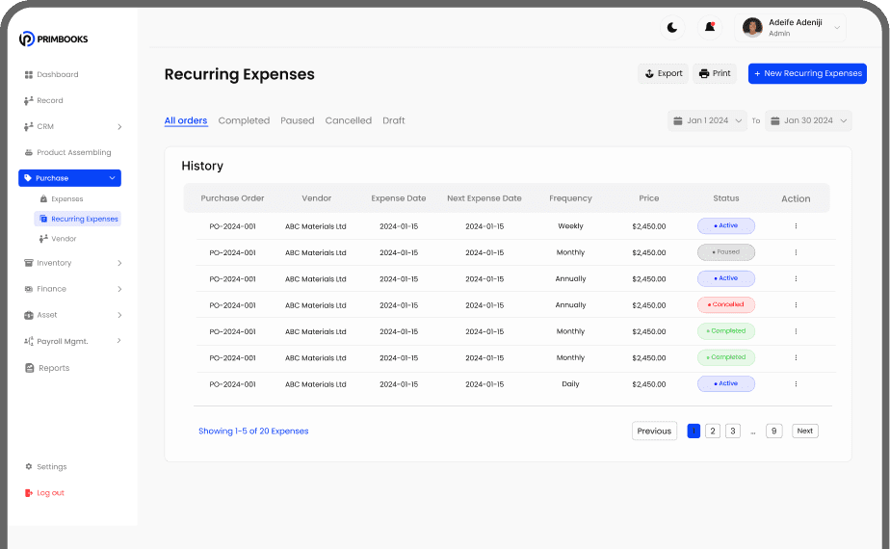The height and width of the screenshot is (549, 890).
Task: Switch to Cancelled tab
Action: (348, 120)
